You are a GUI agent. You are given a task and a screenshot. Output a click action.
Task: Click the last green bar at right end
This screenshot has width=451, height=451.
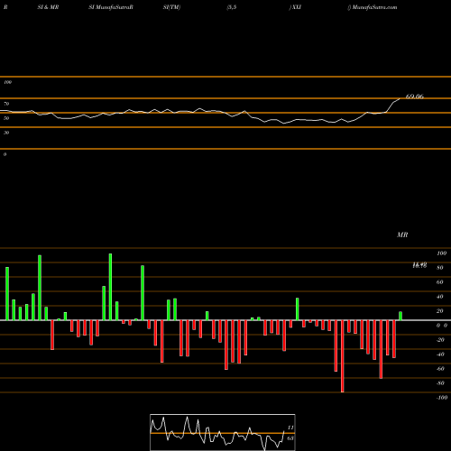click(400, 316)
